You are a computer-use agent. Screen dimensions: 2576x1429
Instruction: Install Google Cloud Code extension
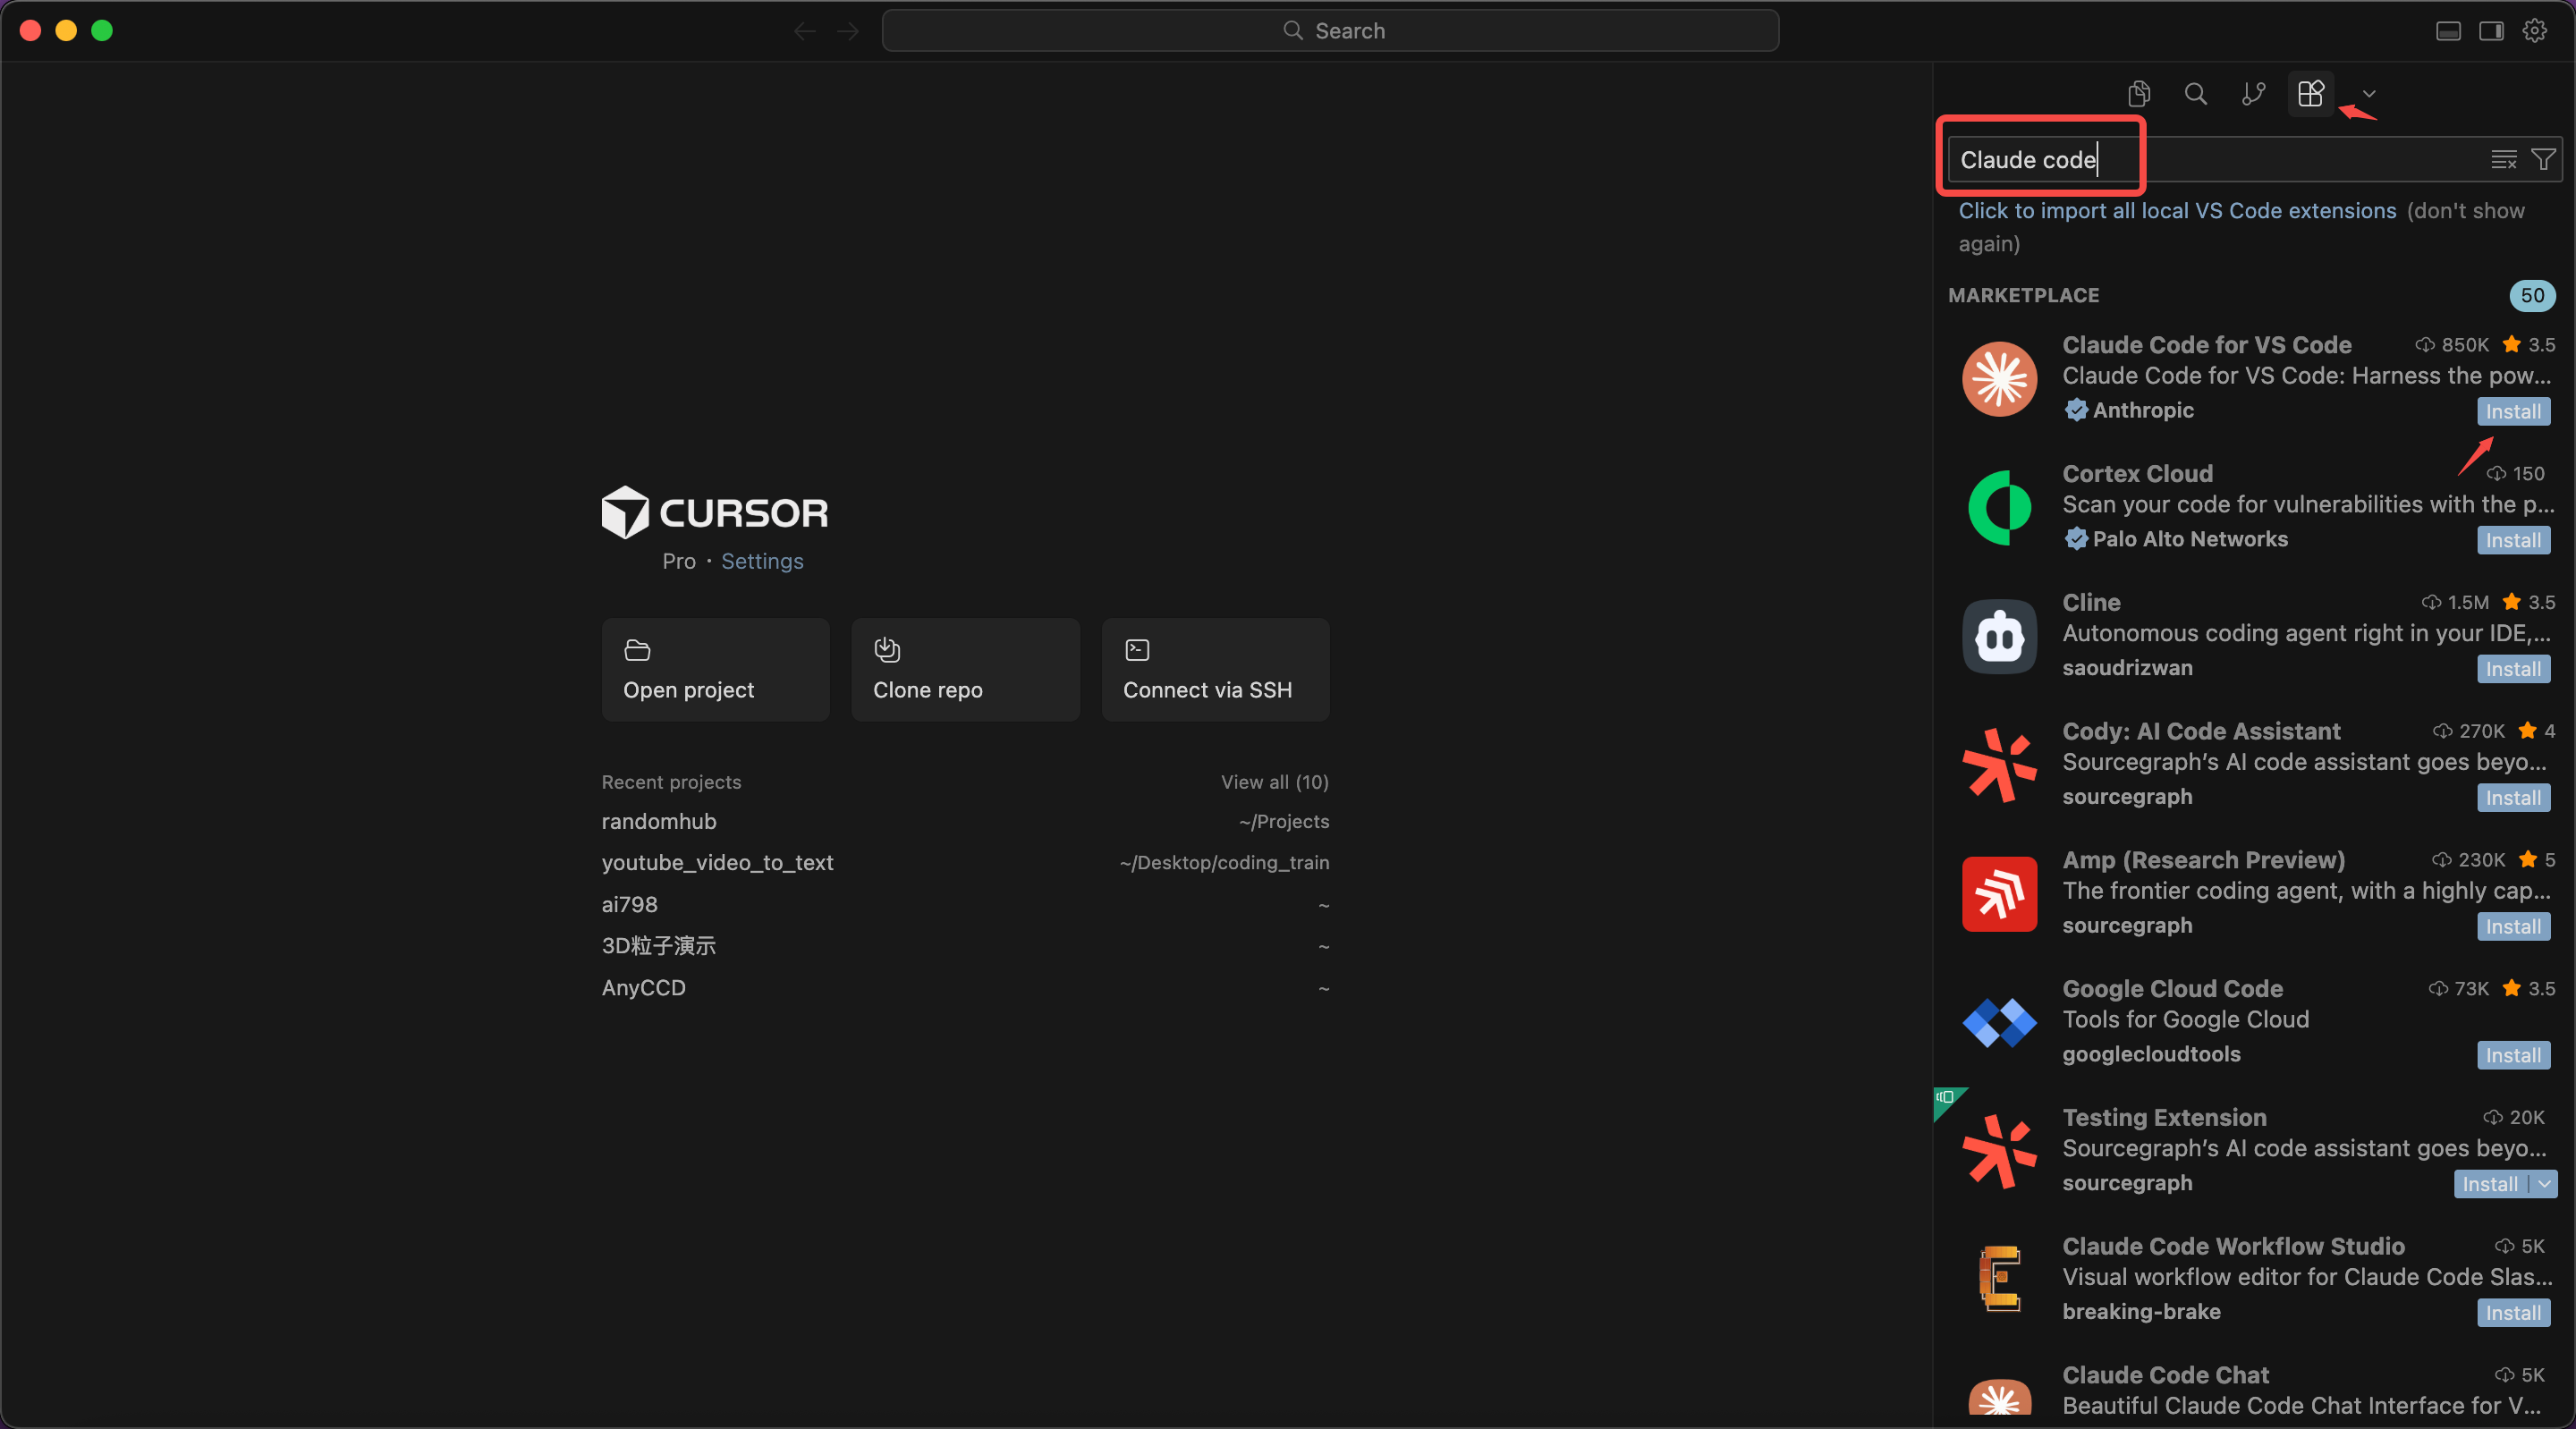[2513, 1056]
